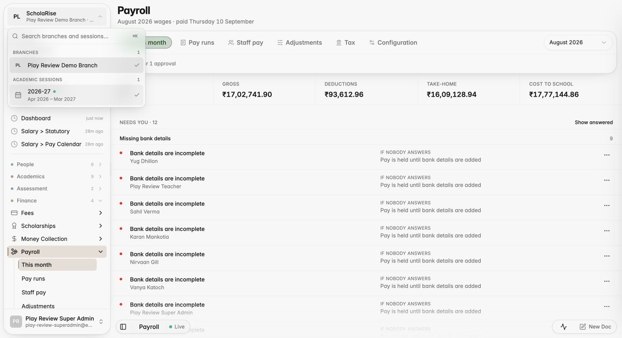Image resolution: width=622 pixels, height=338 pixels.
Task: Open the three-dot menu for Play Review Teacher
Action: (607, 180)
